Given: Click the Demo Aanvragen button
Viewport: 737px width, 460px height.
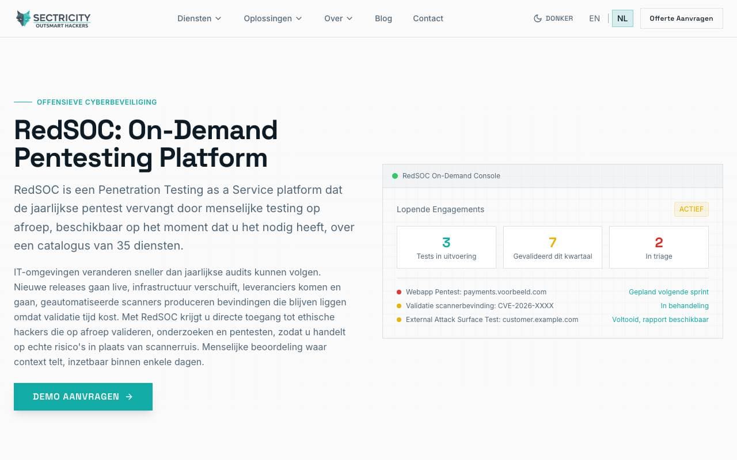Looking at the screenshot, I should pos(83,397).
